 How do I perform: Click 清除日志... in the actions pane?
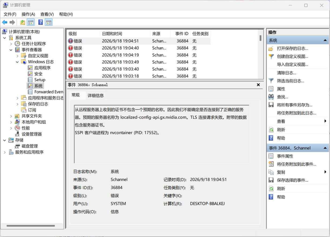point(286,73)
